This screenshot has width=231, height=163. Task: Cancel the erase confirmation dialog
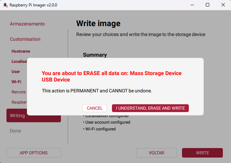tap(95, 108)
